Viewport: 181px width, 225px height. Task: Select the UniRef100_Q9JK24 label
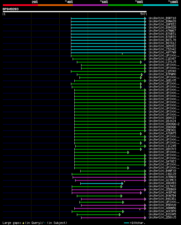tap(162, 121)
